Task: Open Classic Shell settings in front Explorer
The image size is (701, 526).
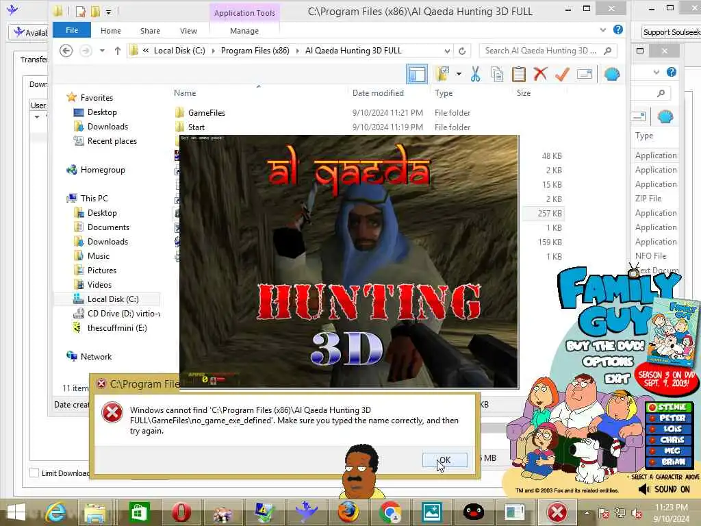Action: point(611,74)
